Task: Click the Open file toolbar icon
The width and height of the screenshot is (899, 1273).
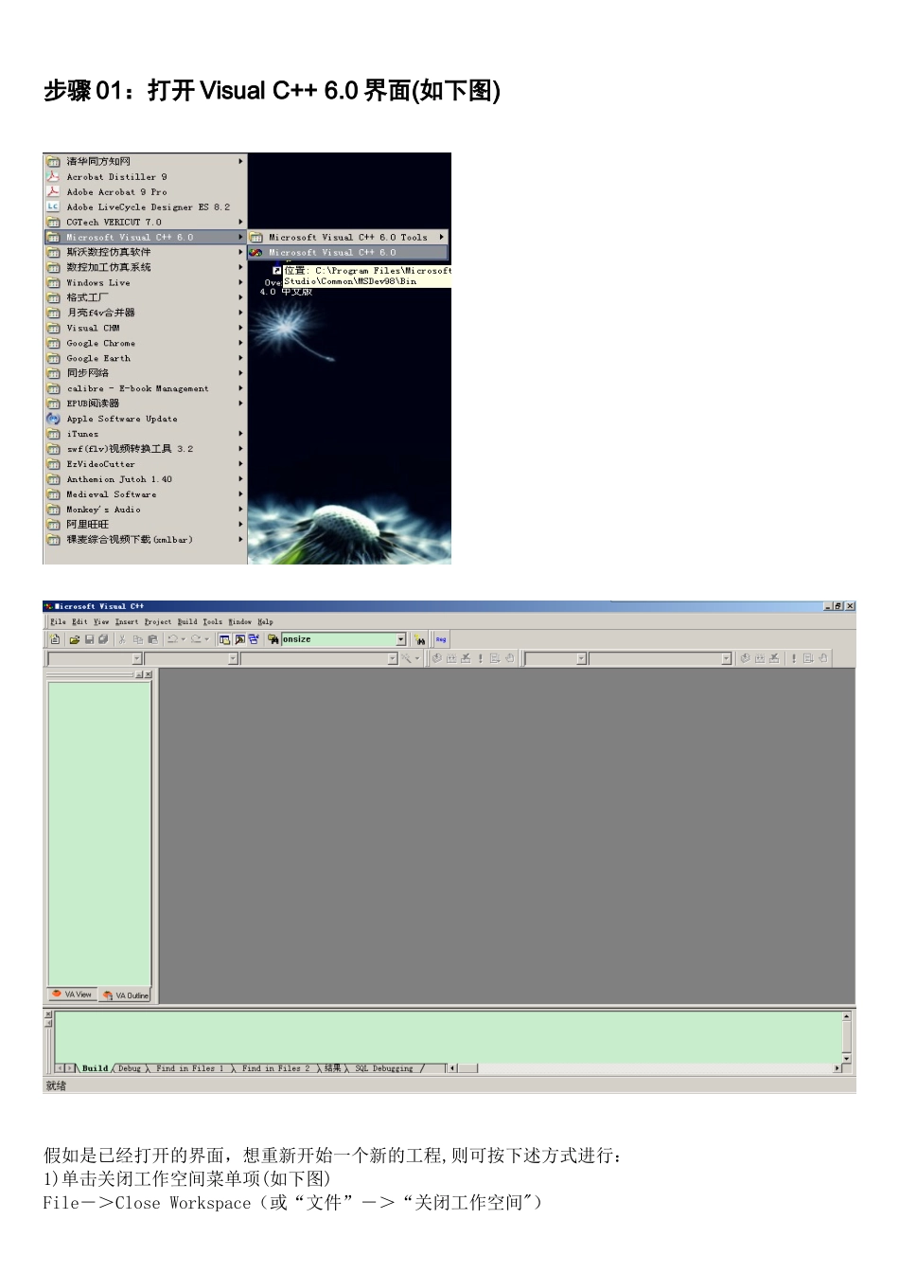Action: point(75,639)
